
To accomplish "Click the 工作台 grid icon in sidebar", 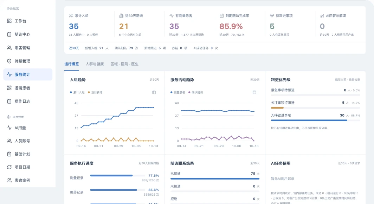I will [x=9, y=21].
